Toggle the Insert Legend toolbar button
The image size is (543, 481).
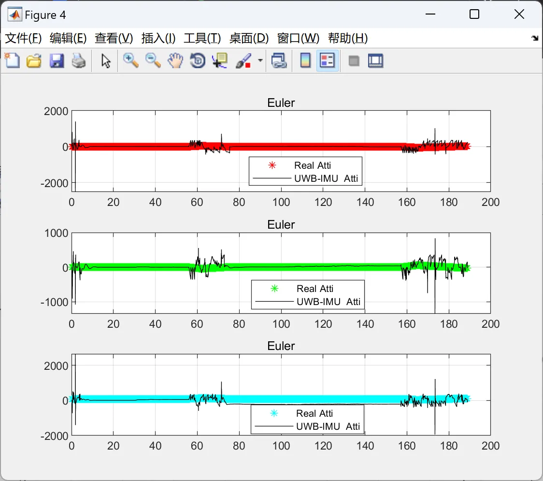click(327, 60)
